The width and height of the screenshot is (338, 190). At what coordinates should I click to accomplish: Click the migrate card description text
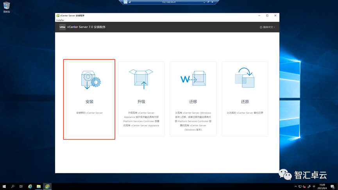point(193,121)
